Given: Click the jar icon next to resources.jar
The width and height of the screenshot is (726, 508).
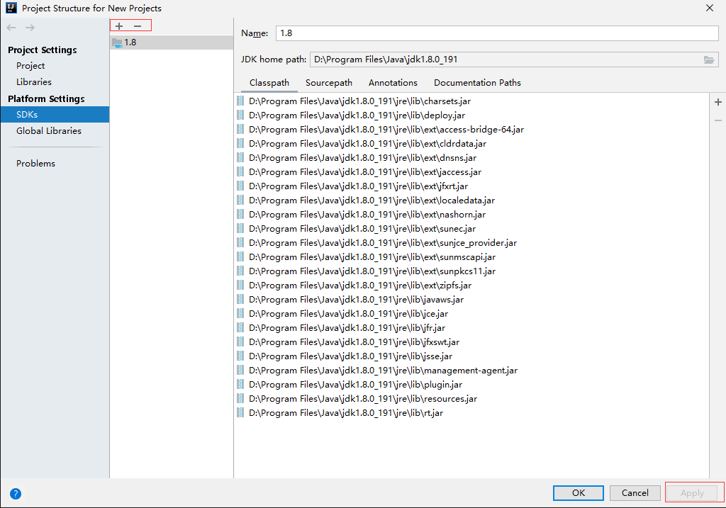Looking at the screenshot, I should tap(240, 399).
